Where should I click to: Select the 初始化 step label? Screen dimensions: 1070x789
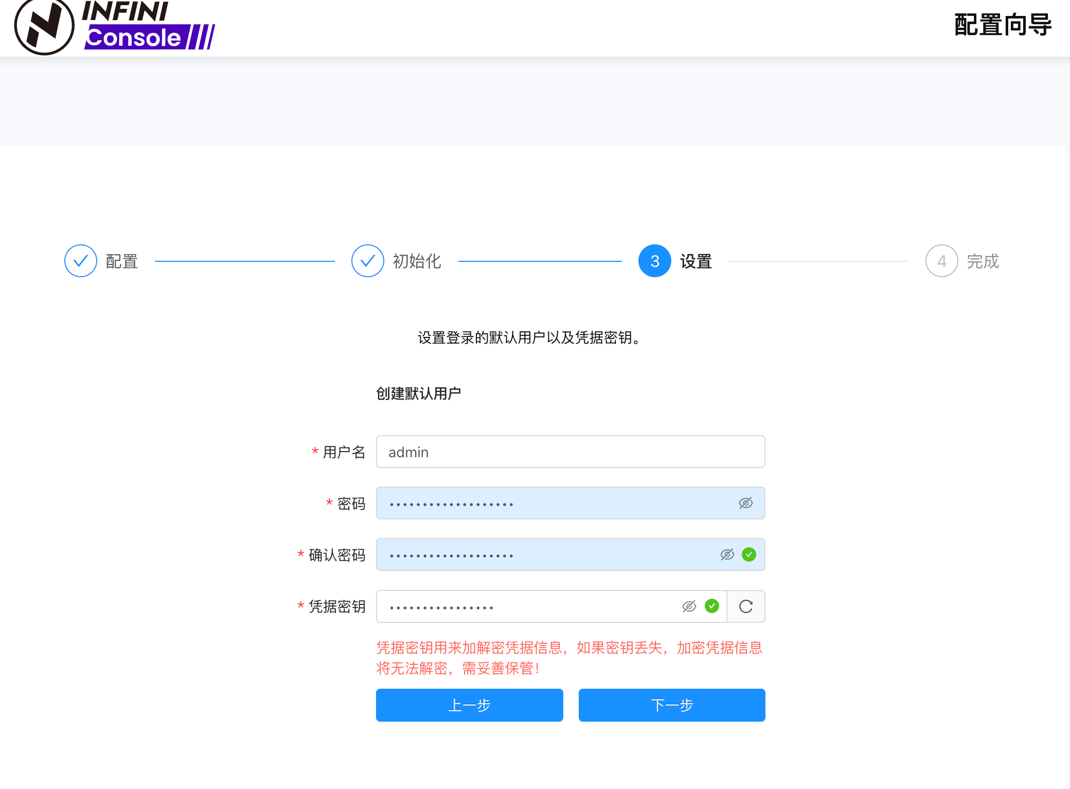[417, 261]
